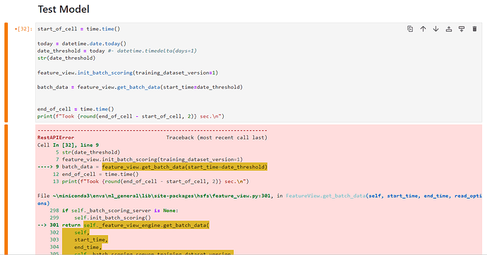
Task: Select highlighted _feature_view_engine.get_batch_data line 301
Action: pyautogui.click(x=146, y=225)
